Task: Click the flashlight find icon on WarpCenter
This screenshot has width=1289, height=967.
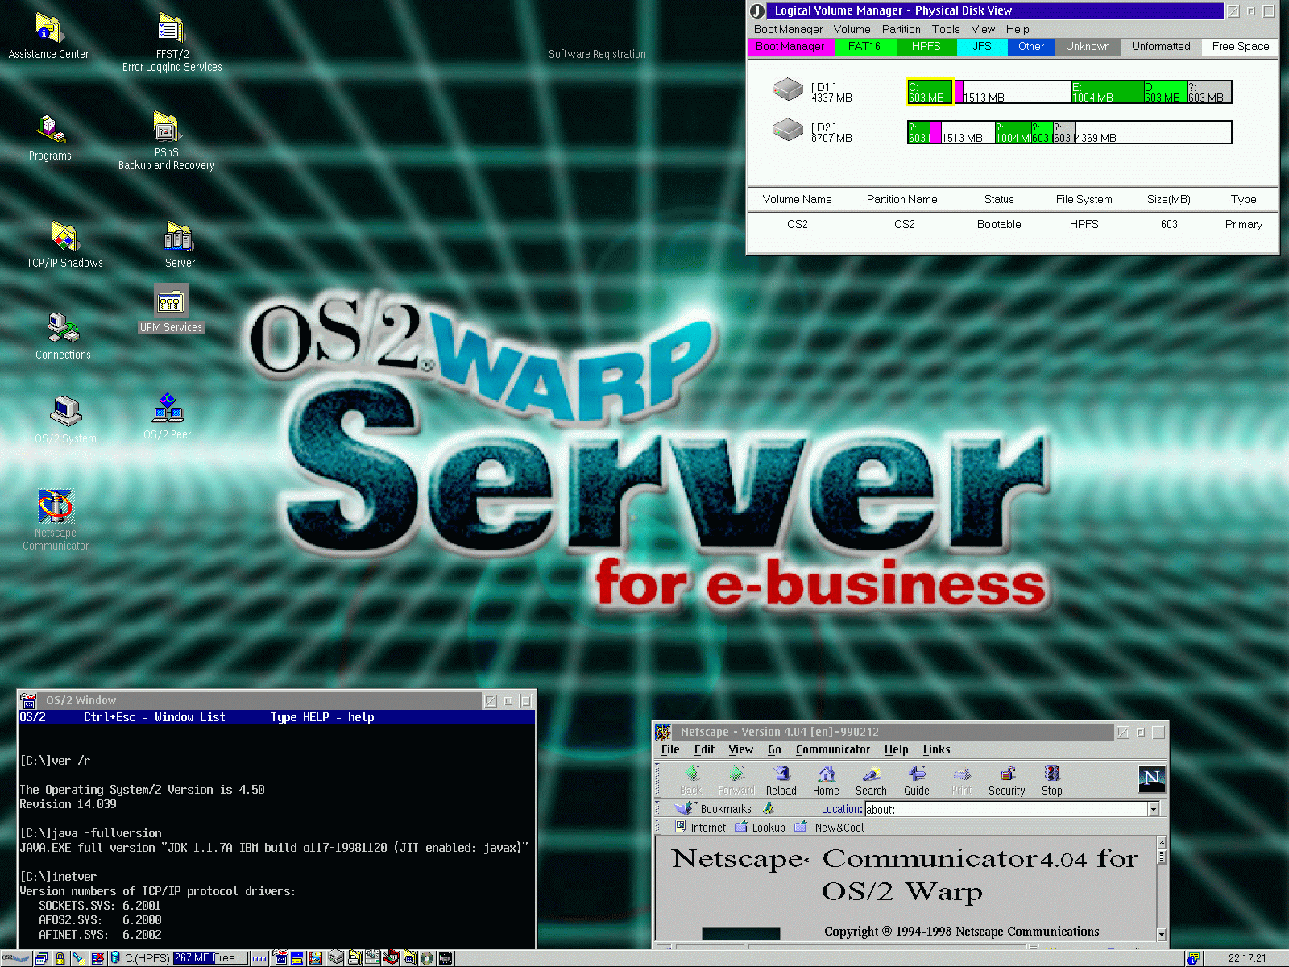Action: 78,958
